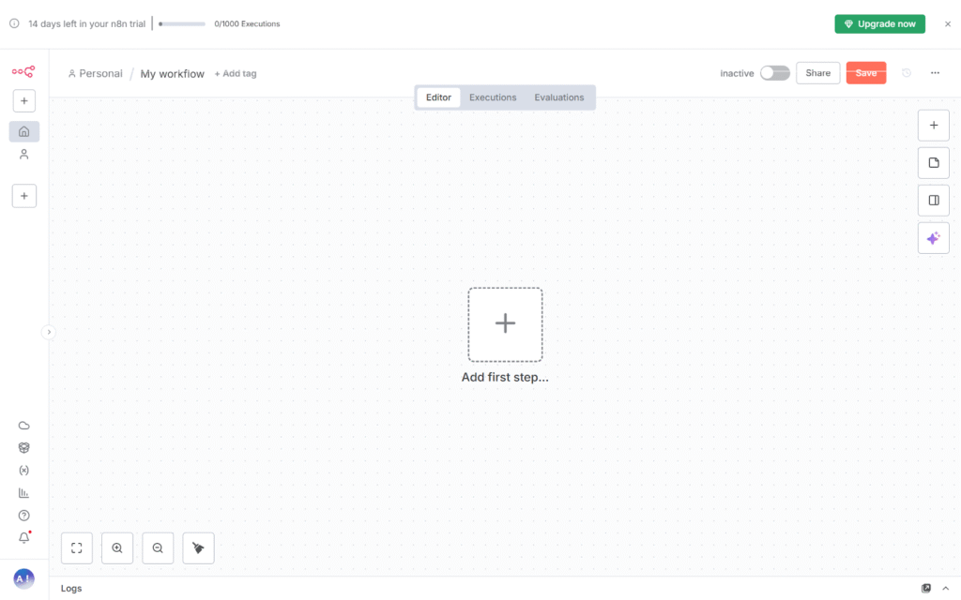Screen dimensions: 961x600
Task: Click Add first step placeholder
Action: click(505, 324)
